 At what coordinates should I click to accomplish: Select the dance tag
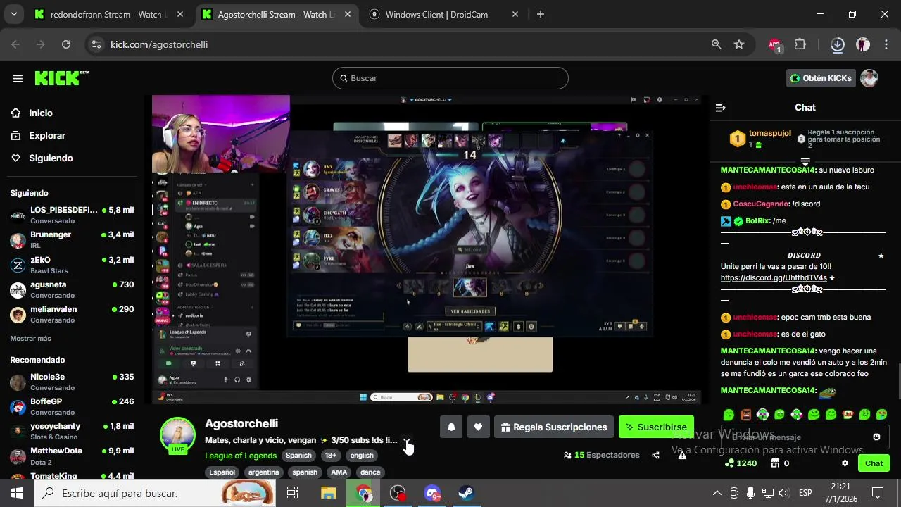pos(370,472)
